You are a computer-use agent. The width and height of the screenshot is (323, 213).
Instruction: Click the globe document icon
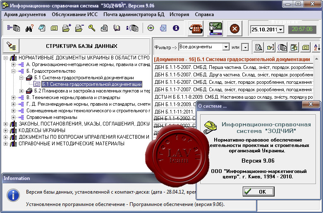pyautogui.click(x=163, y=28)
